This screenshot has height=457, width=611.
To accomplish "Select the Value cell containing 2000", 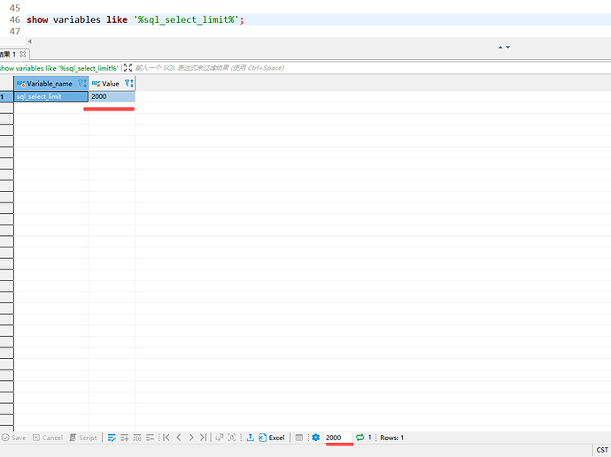I will (x=112, y=96).
